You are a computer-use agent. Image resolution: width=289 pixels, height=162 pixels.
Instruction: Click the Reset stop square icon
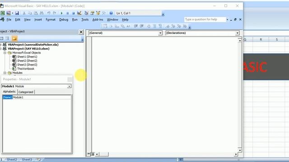[73, 13]
